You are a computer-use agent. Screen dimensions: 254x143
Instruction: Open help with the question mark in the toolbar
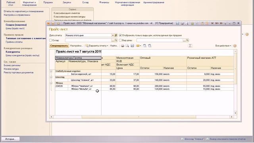coord(235,46)
